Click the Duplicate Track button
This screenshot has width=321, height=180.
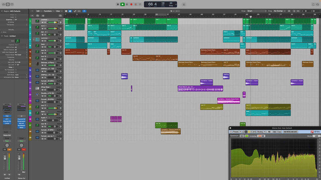[38, 16]
